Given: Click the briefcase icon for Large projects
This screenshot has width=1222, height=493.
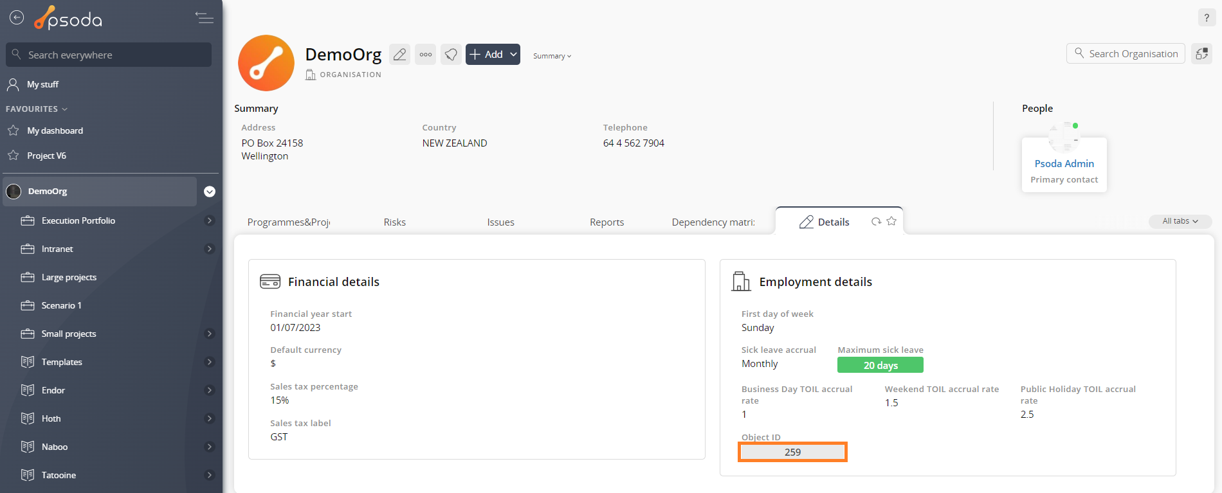Looking at the screenshot, I should coord(28,277).
